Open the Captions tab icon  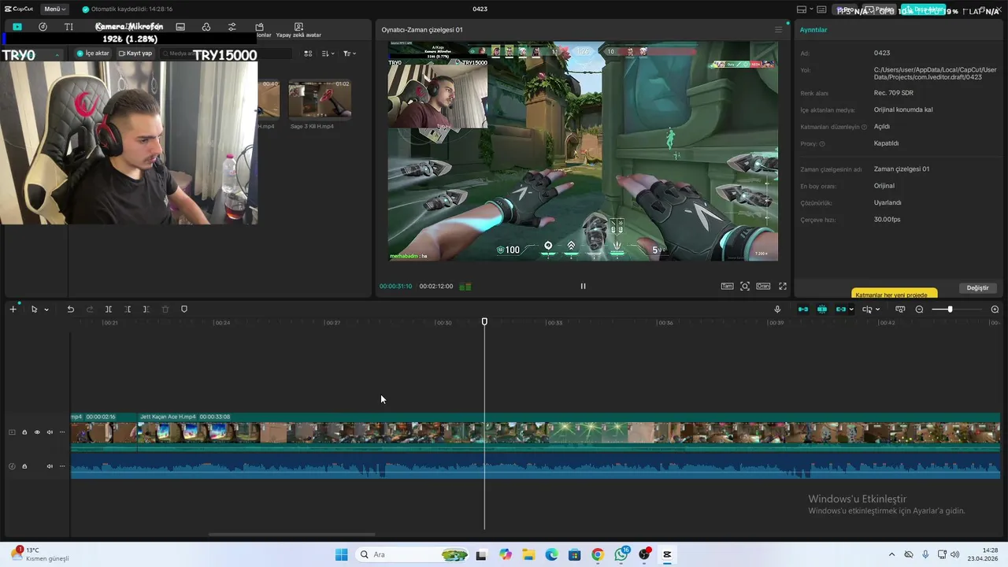180,27
